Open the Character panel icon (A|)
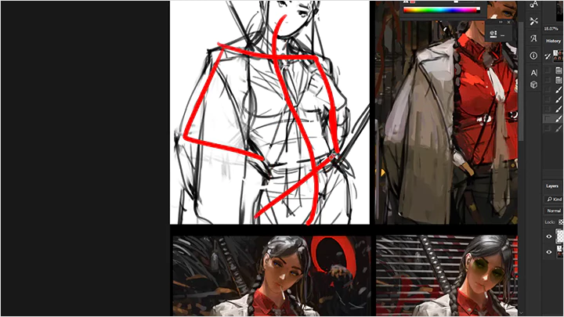Image resolution: width=564 pixels, height=317 pixels. pos(533,73)
